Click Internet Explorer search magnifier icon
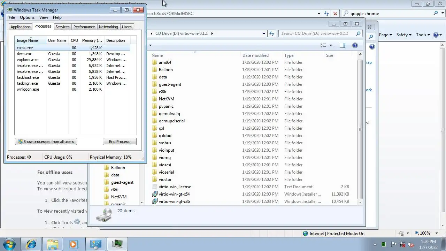 436,14
